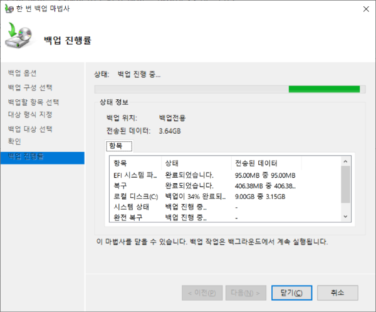The image size is (376, 312).
Task: Click the green backup progress bar
Action: point(230,89)
